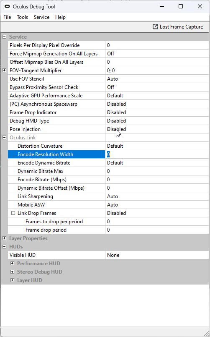
Task: Select the Pixels Per Display Pixel Override value
Action: point(157,45)
